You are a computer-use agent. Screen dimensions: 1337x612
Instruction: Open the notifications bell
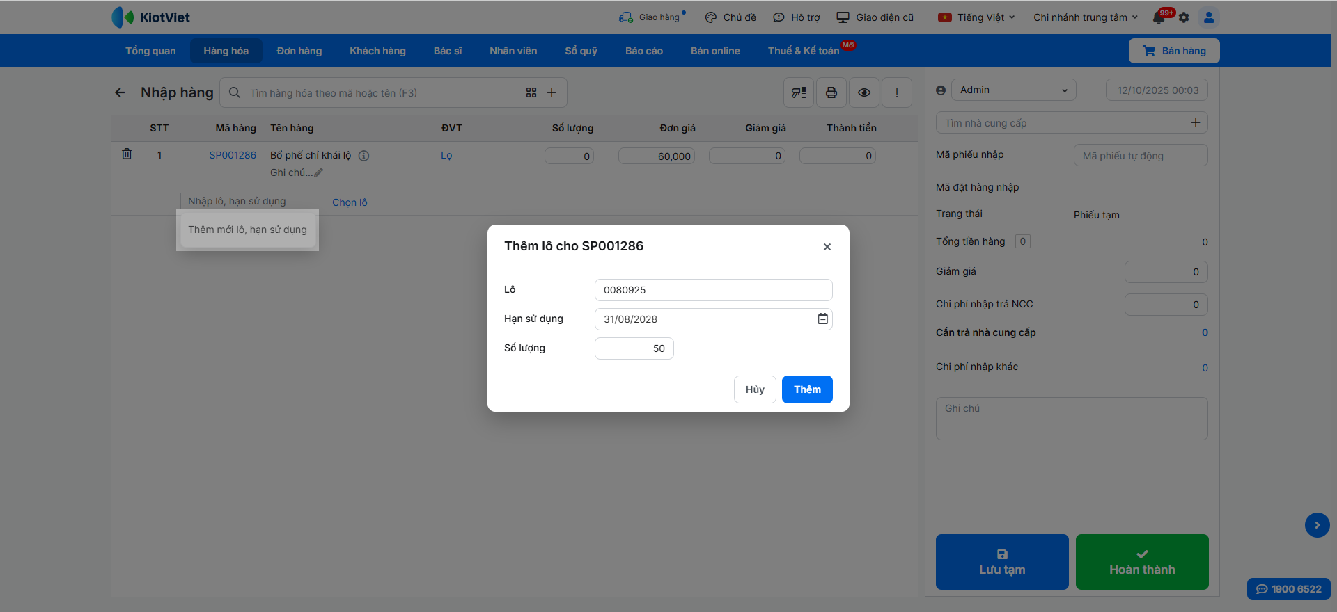coord(1159,17)
